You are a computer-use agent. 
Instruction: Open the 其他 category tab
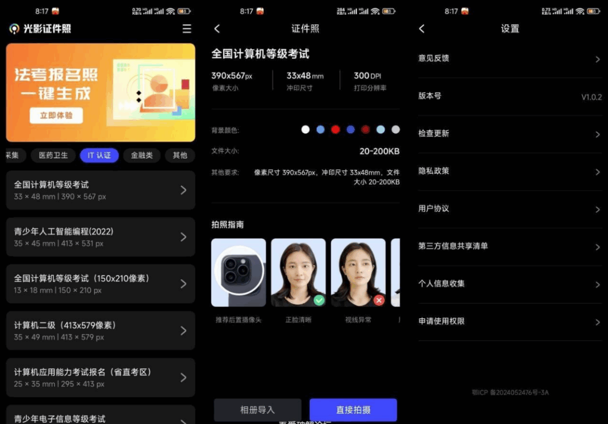[x=179, y=155]
